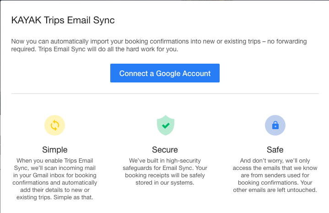Click the 'Simple as that.' sentence

pos(73,197)
